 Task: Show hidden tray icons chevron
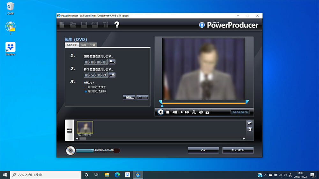(265, 175)
